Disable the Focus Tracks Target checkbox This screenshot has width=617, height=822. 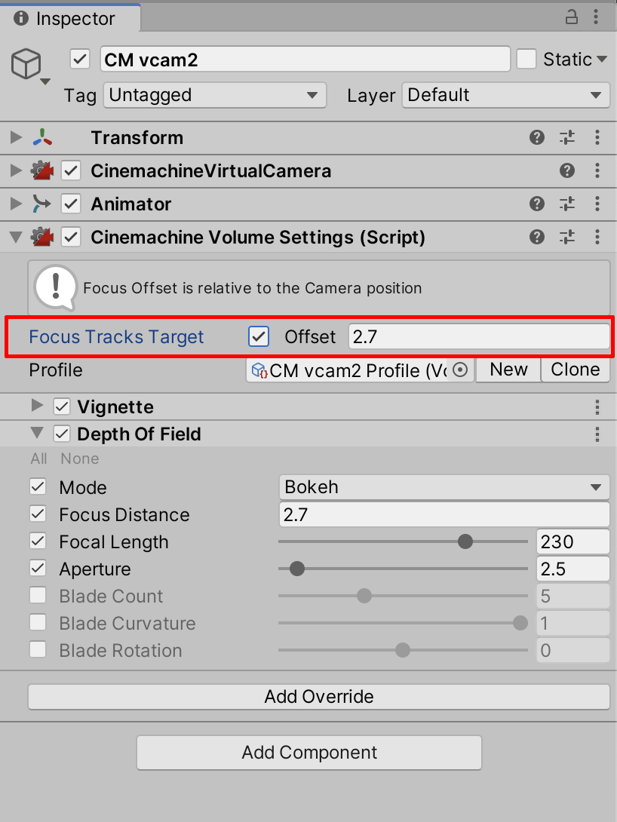coord(259,336)
